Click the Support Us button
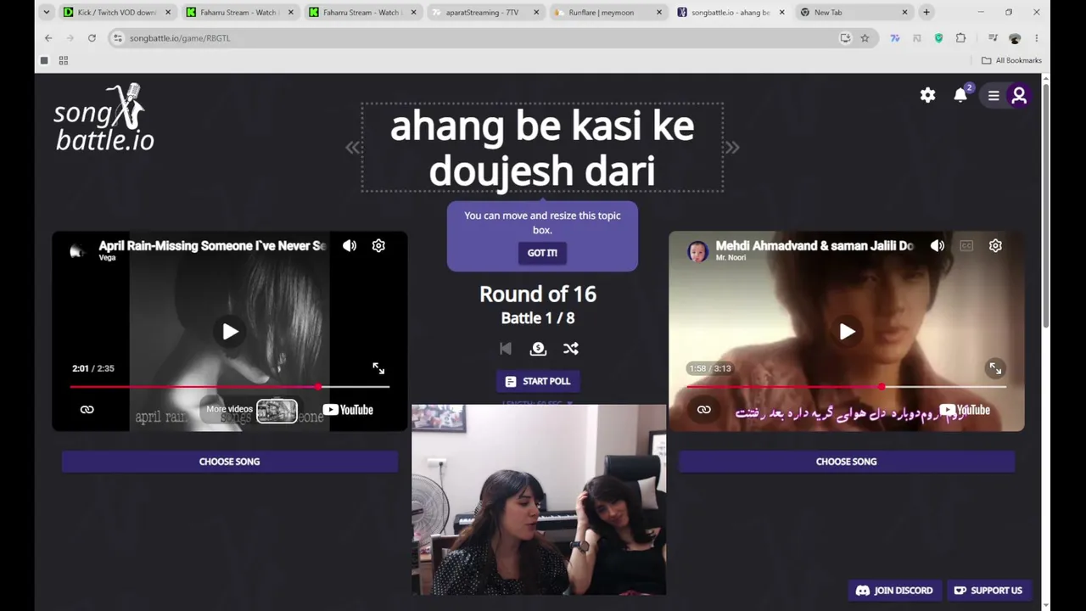 click(988, 591)
